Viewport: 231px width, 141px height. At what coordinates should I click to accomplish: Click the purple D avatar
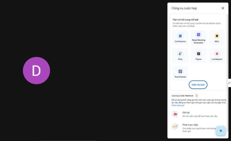click(37, 70)
